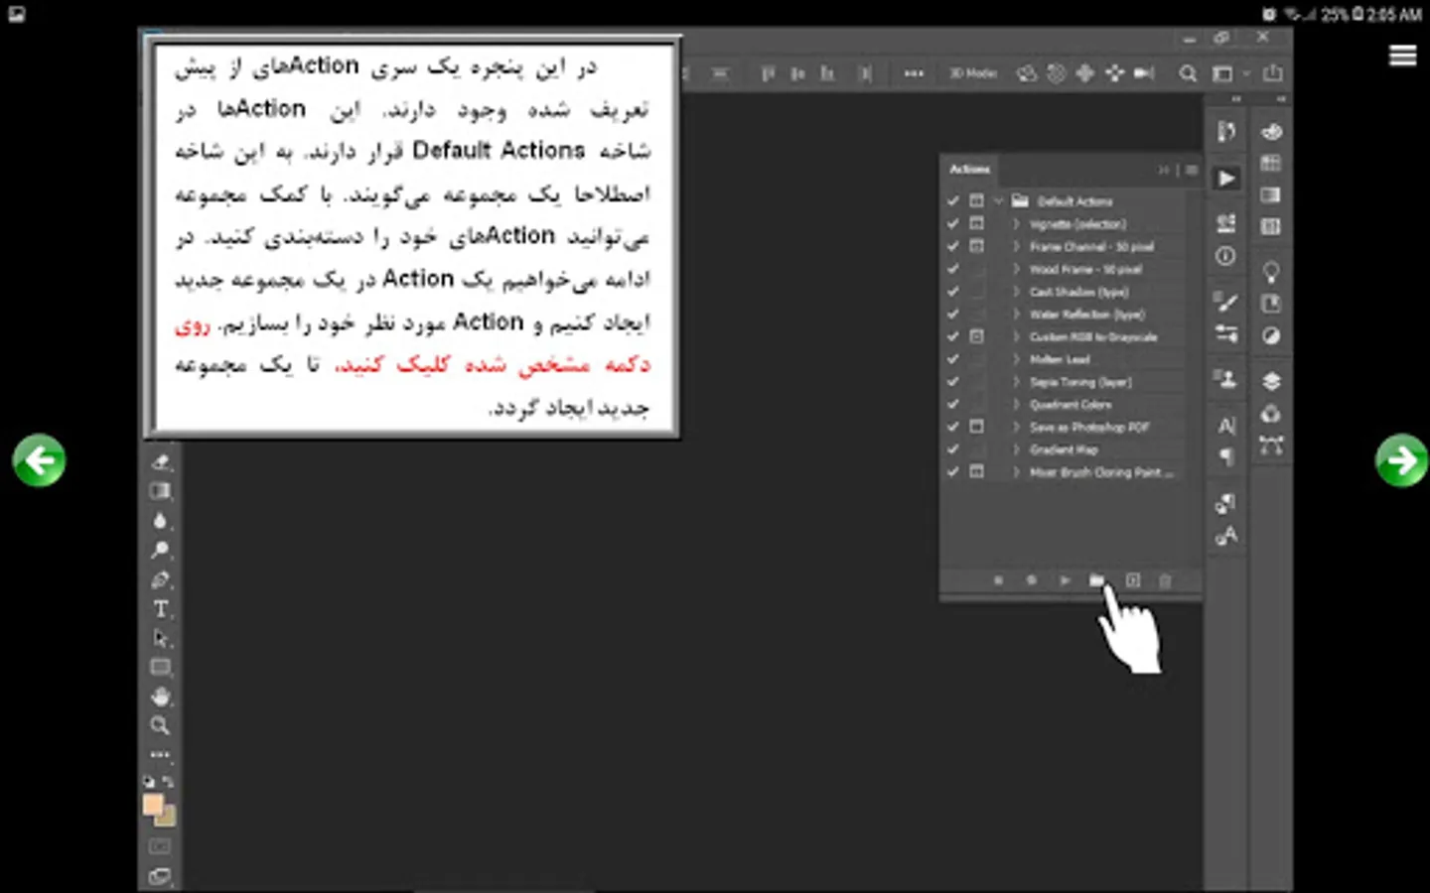The image size is (1430, 893).
Task: Expand the Water Reflection (type) action
Action: coord(1016,314)
